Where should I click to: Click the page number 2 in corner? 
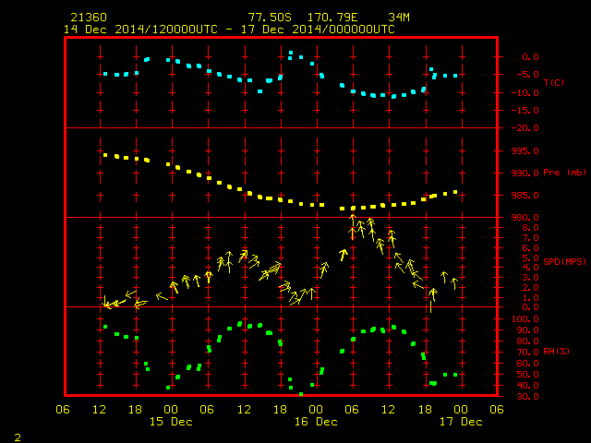(18, 437)
